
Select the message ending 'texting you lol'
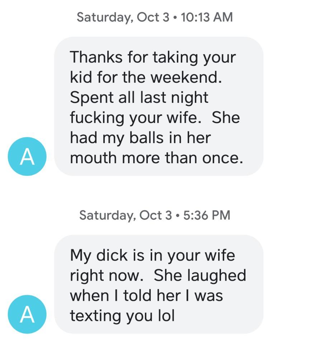click(159, 284)
